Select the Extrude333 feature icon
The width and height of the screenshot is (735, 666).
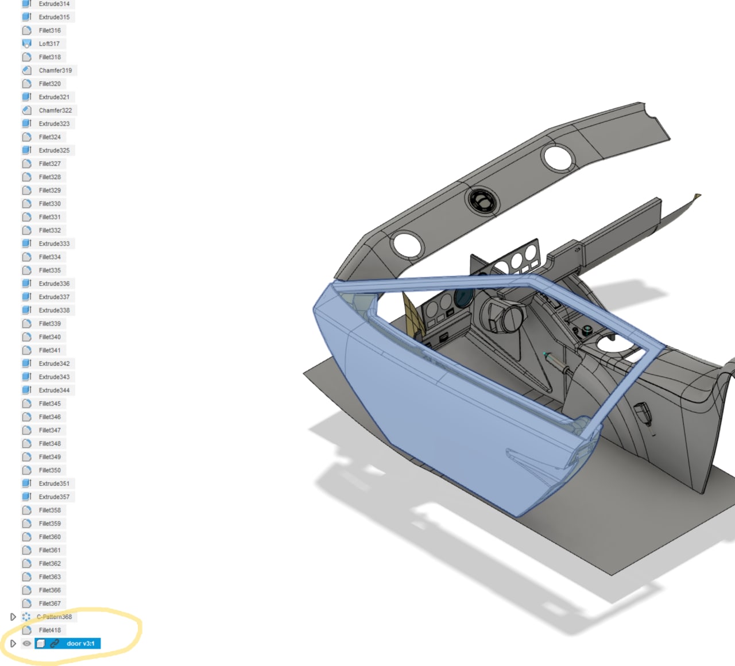pos(26,243)
